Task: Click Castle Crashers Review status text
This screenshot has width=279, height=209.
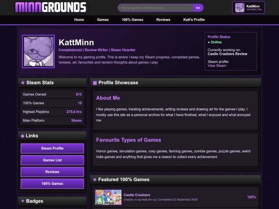Action: click(x=227, y=54)
